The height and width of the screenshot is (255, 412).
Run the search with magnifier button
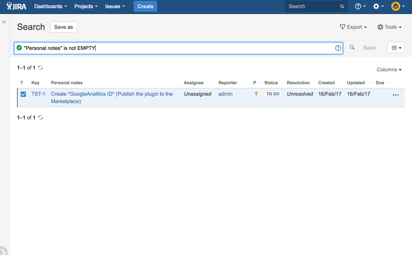click(x=352, y=47)
